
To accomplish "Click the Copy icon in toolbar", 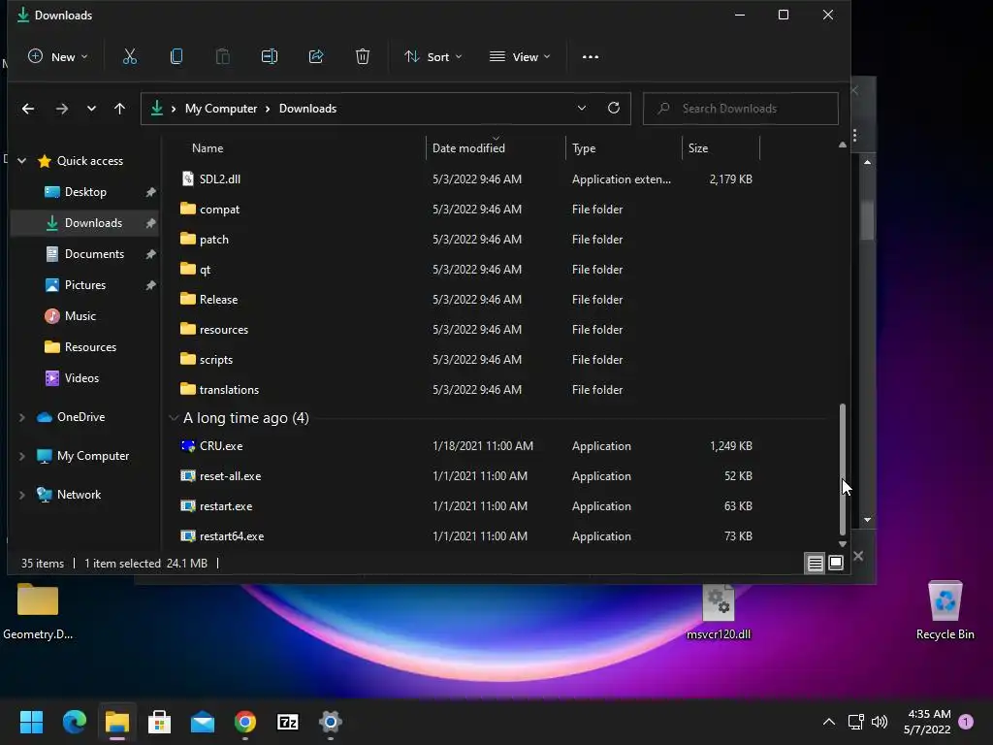I will 176,57.
